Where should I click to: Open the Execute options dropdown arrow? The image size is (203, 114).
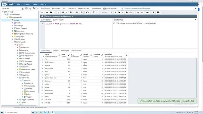click(122, 12)
